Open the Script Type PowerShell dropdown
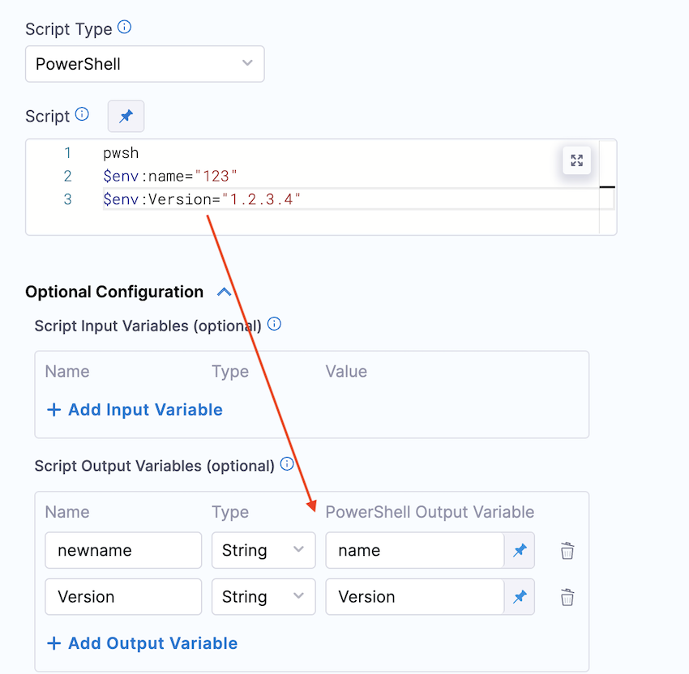689x674 pixels. 145,64
